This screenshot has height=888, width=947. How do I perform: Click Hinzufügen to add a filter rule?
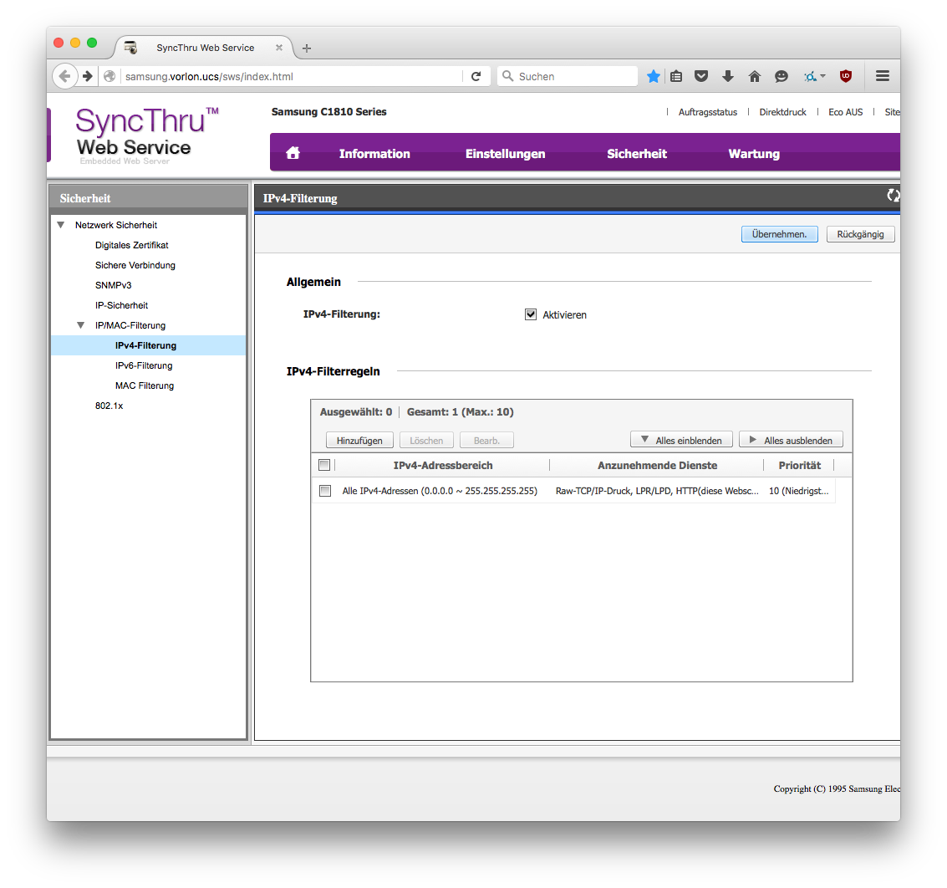(359, 440)
